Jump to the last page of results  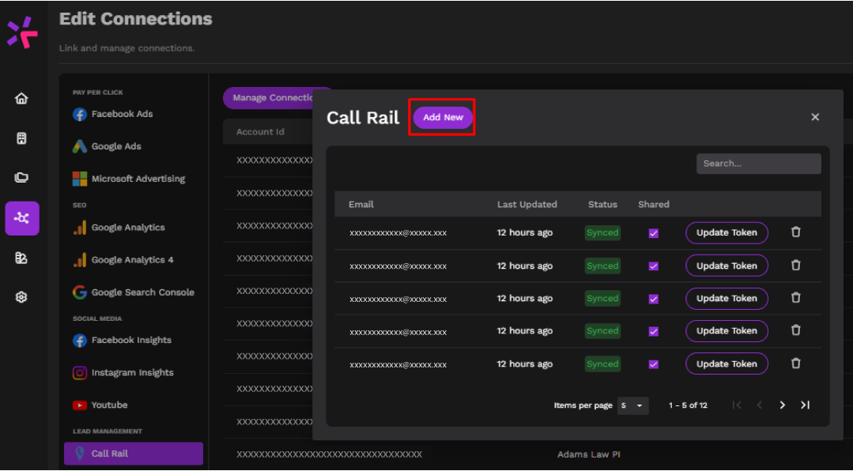(x=805, y=405)
